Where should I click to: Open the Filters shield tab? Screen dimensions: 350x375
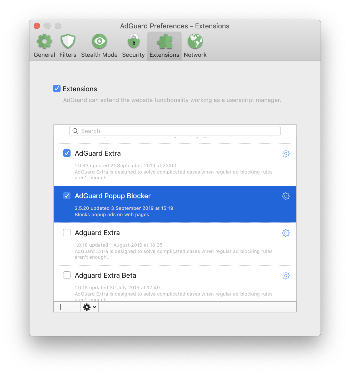point(68,46)
